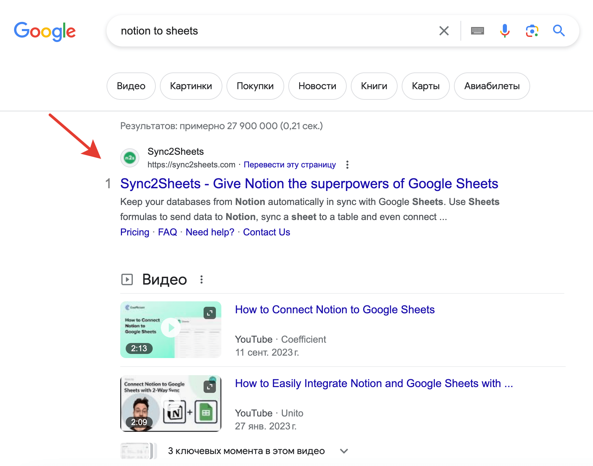The width and height of the screenshot is (593, 466).
Task: Click the Sync2Sheets site favicon
Action: click(x=130, y=158)
